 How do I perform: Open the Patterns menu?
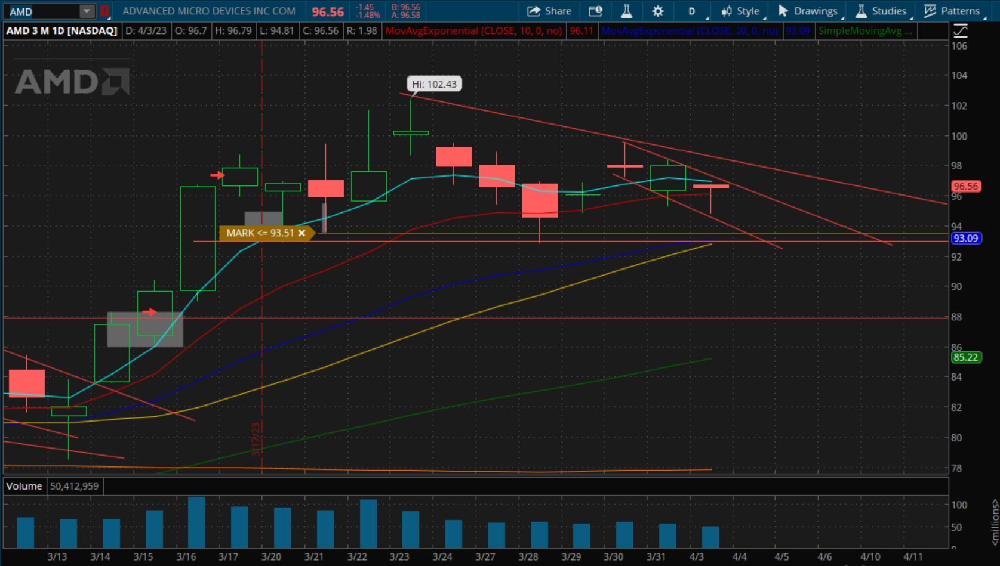tap(953, 11)
